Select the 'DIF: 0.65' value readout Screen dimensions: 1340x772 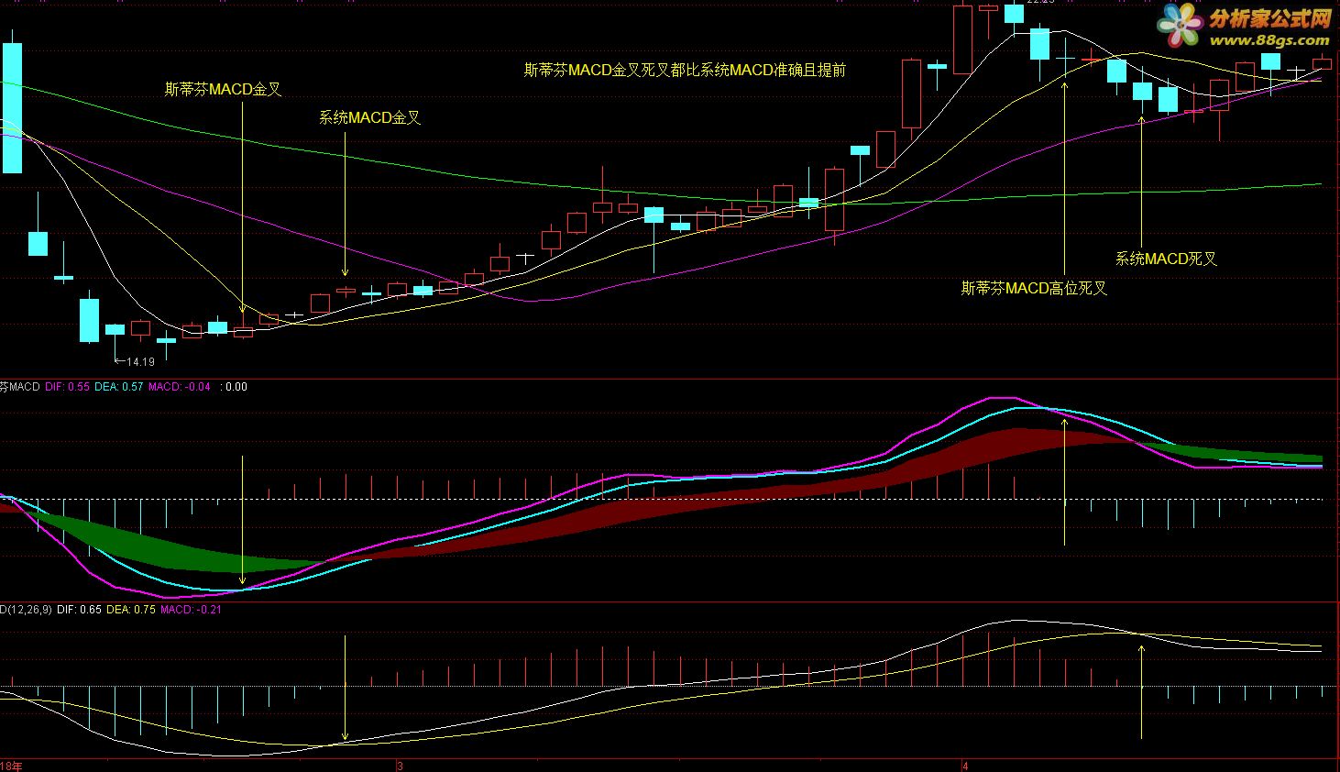(79, 610)
